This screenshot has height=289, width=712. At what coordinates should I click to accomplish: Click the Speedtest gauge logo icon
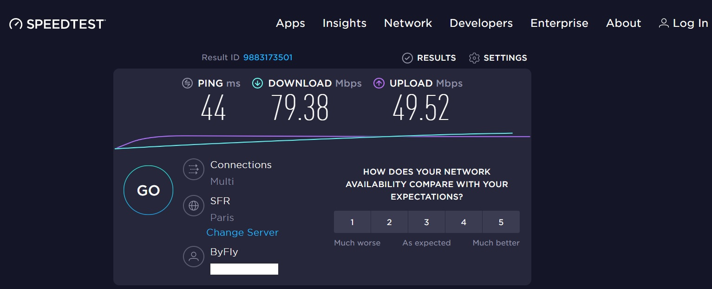point(16,24)
